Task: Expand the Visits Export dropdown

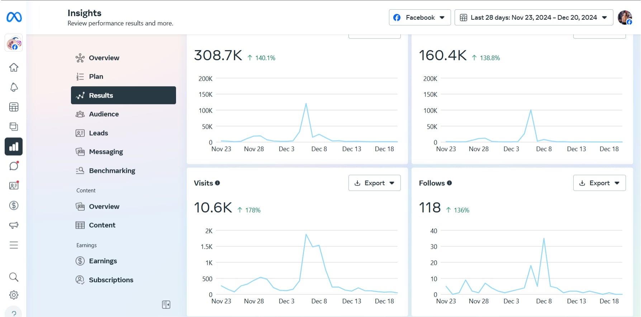Action: tap(375, 183)
